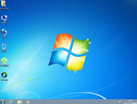Click the device setup tray icon

click(x=120, y=102)
